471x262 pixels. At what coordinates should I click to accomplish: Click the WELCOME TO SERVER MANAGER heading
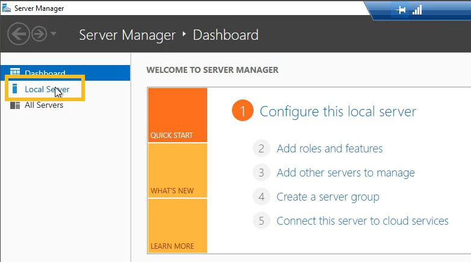[213, 70]
